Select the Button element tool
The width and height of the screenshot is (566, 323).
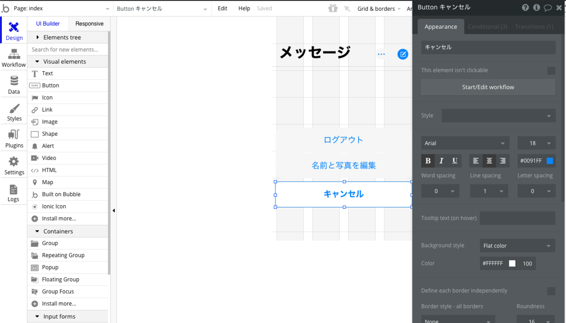(x=68, y=85)
